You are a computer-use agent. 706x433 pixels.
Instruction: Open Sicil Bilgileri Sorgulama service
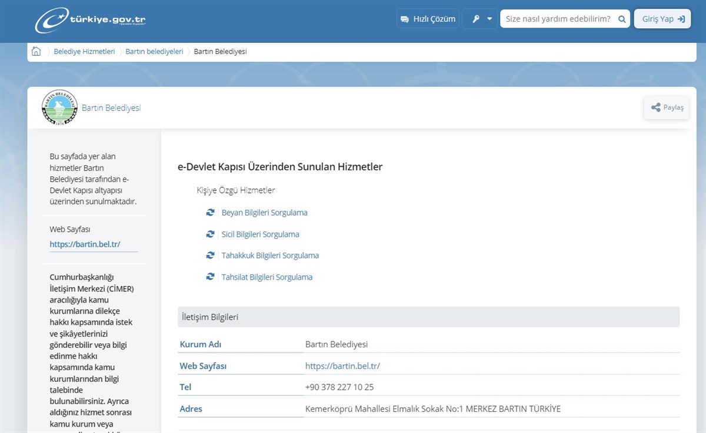pos(260,234)
